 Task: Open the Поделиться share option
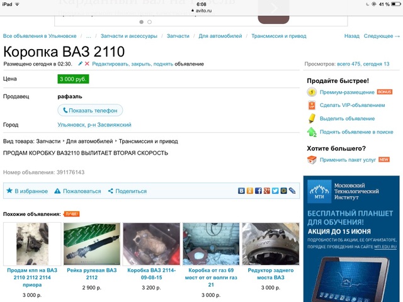click(x=127, y=191)
